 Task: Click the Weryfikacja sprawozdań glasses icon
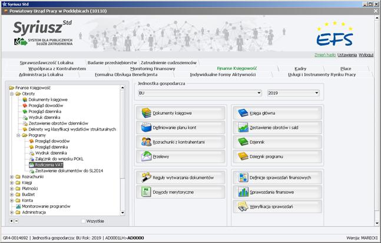[243, 207]
